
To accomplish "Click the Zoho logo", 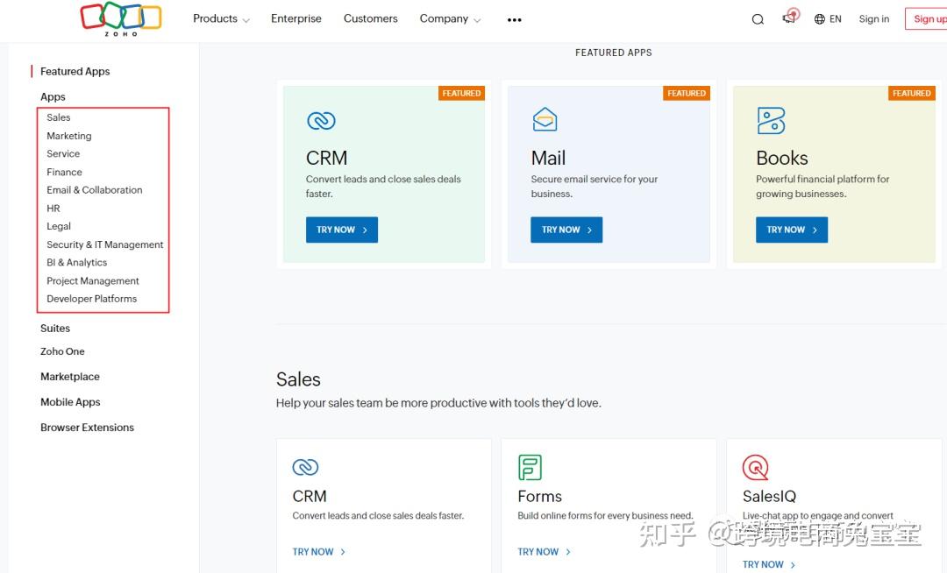I will [x=121, y=19].
